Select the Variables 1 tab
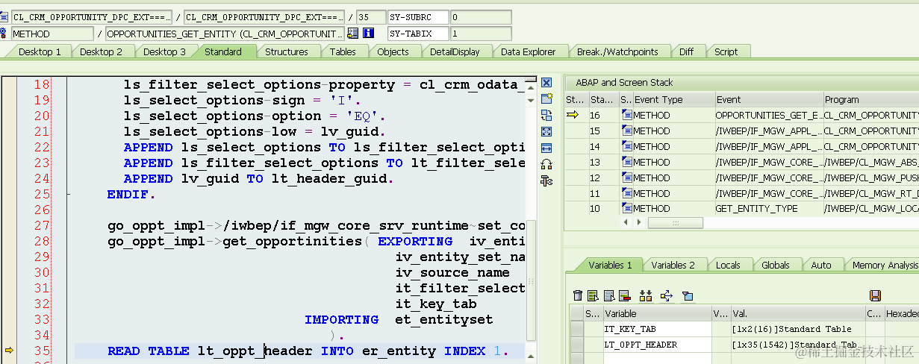919x364 pixels. (x=610, y=265)
